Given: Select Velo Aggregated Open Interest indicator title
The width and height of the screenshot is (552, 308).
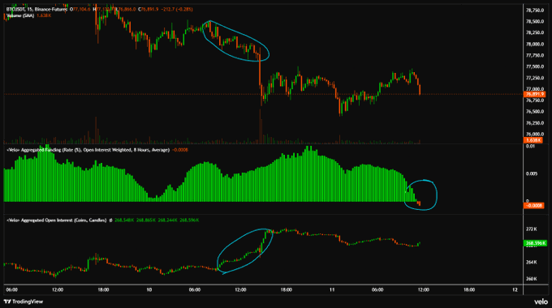Looking at the screenshot, I should click(x=56, y=220).
